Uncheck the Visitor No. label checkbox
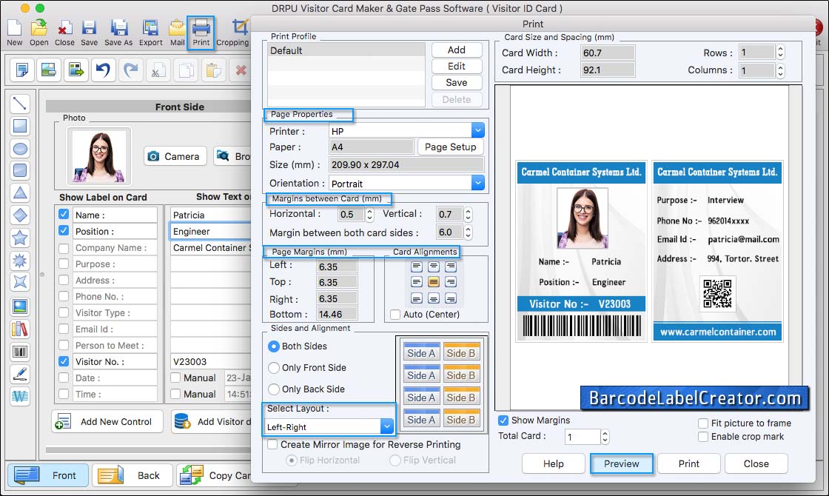 64,361
